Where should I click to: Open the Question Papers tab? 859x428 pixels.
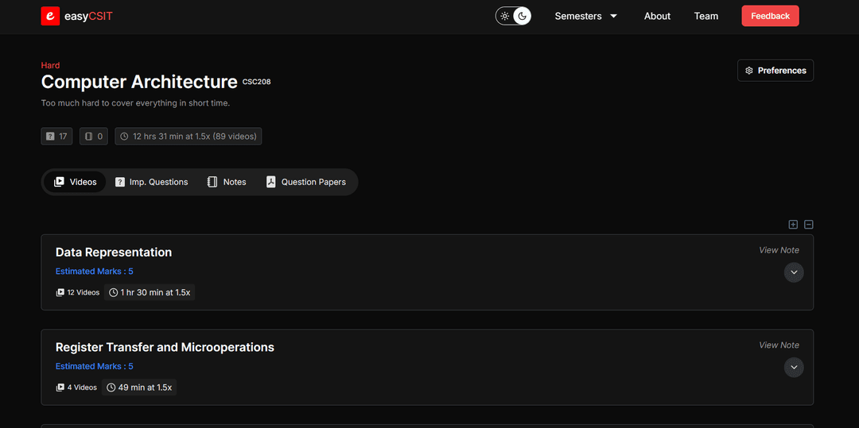pos(305,182)
